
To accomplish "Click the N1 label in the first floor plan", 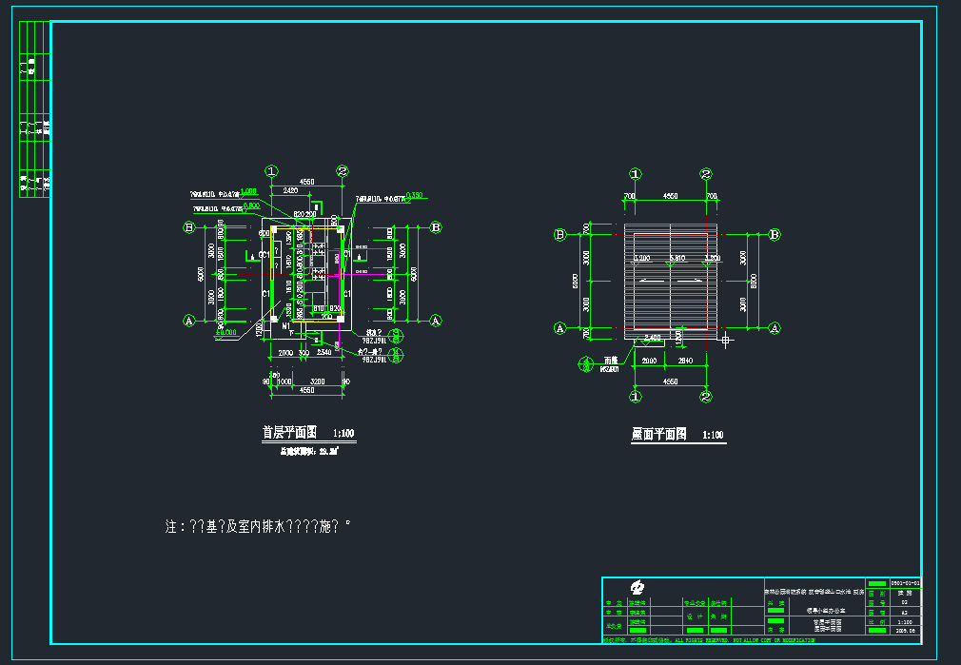I will (x=284, y=325).
